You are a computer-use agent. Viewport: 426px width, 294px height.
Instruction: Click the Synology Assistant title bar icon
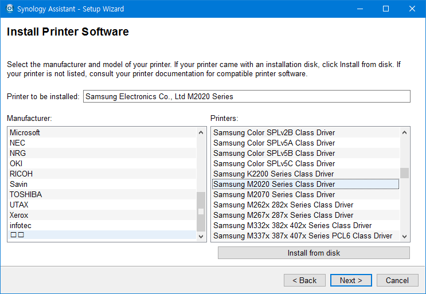[x=9, y=9]
